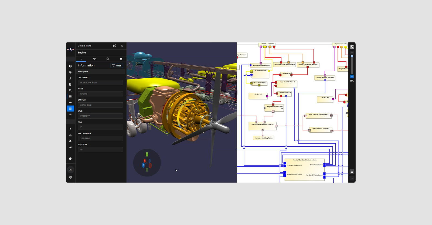Switch to the documents tab in Details Pane
This screenshot has width=432, height=225.
108,59
